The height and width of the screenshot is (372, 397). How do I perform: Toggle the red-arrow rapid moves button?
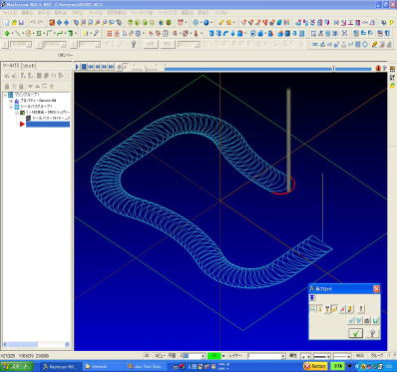342,309
